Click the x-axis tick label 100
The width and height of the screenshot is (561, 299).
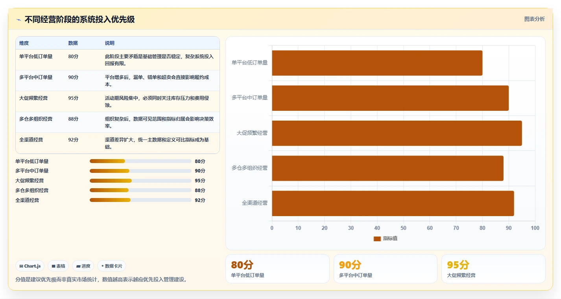click(x=535, y=228)
